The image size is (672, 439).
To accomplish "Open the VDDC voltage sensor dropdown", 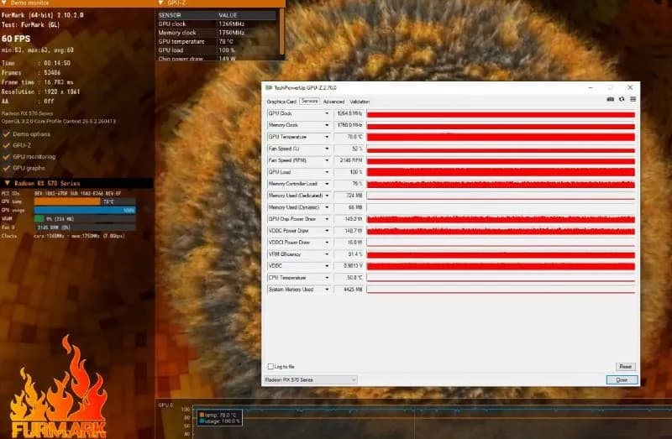I will pyautogui.click(x=327, y=266).
